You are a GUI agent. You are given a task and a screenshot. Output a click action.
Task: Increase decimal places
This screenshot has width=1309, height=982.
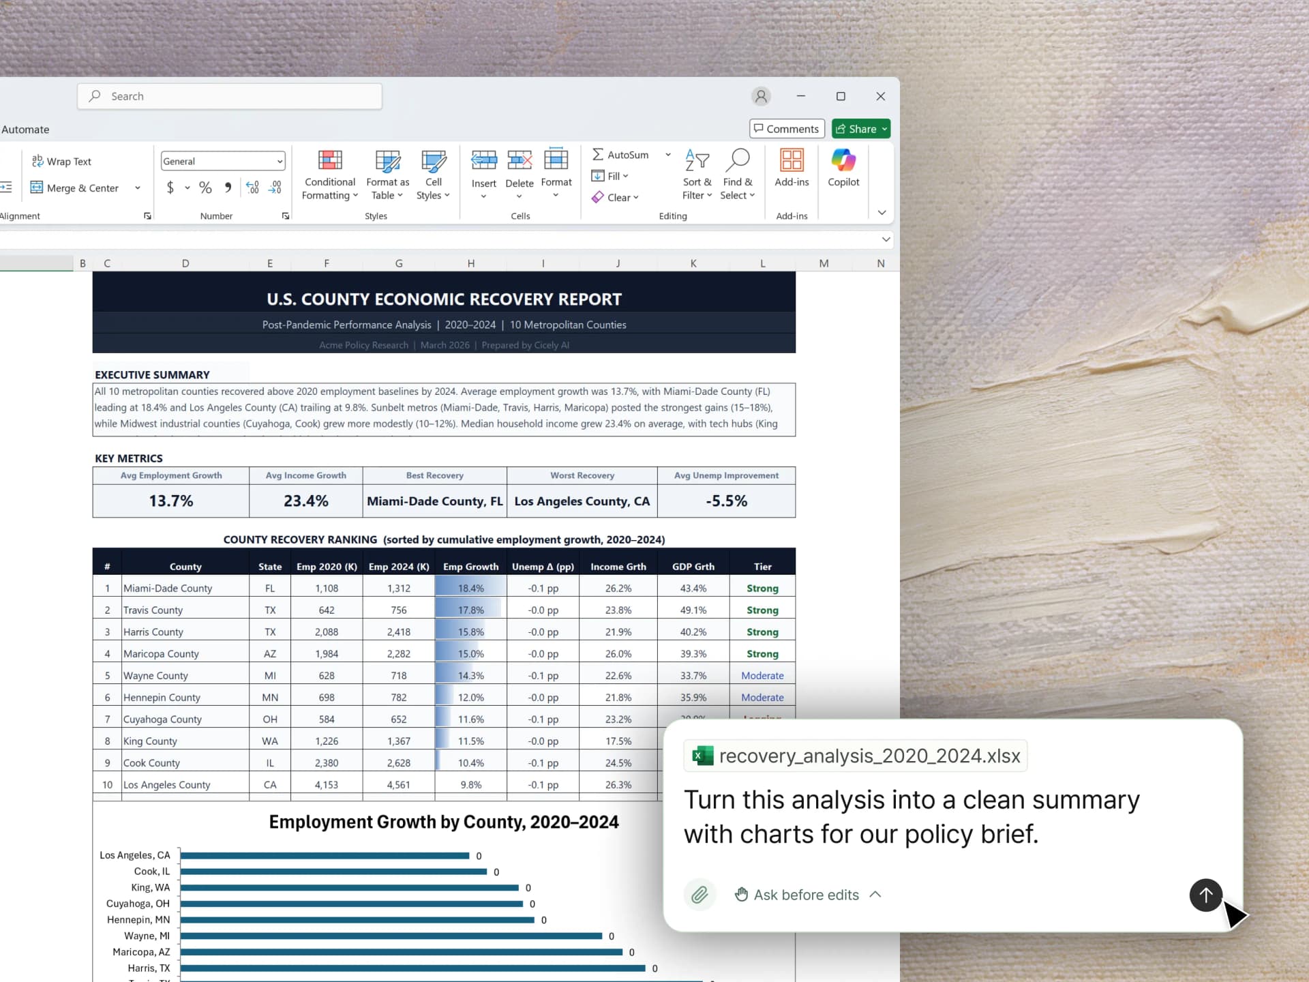tap(252, 188)
